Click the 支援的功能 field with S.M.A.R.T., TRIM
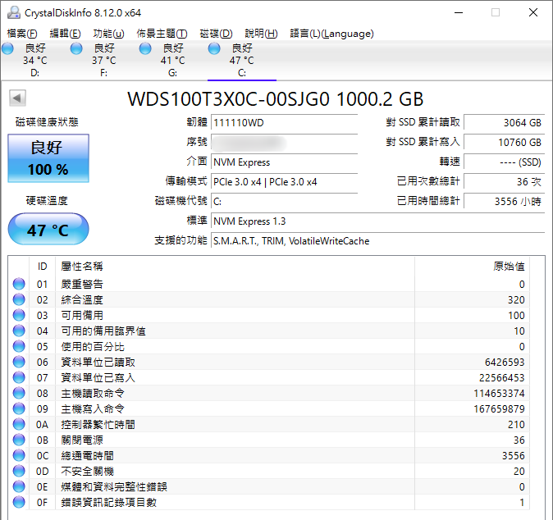The height and width of the screenshot is (520, 553). coord(377,241)
